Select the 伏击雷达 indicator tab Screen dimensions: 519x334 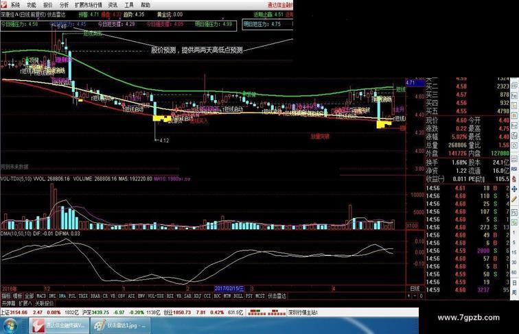point(277,296)
